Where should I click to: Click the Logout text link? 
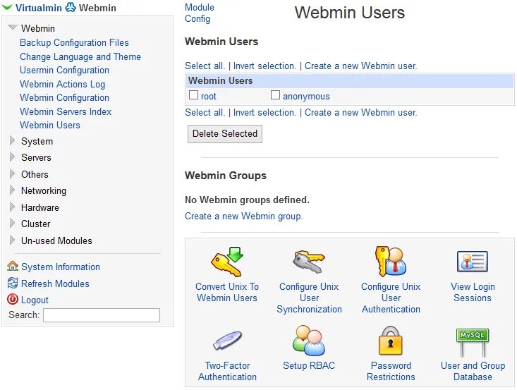click(x=35, y=300)
